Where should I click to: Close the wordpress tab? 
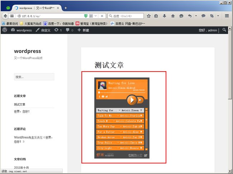(x=58, y=8)
